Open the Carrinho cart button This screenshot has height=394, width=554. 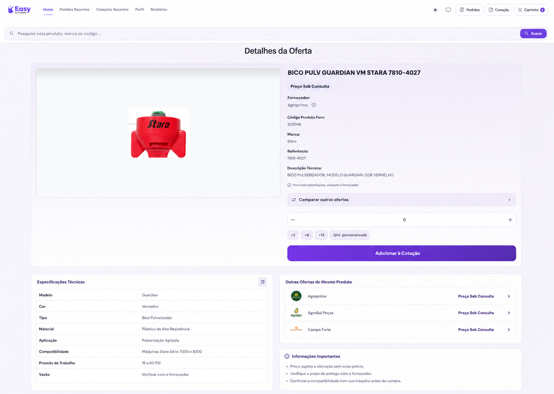pyautogui.click(x=531, y=10)
